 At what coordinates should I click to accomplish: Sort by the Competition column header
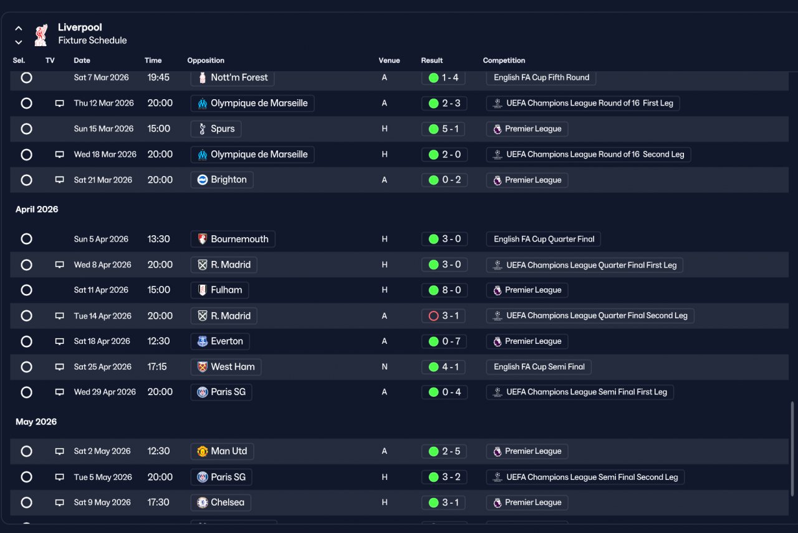click(504, 61)
